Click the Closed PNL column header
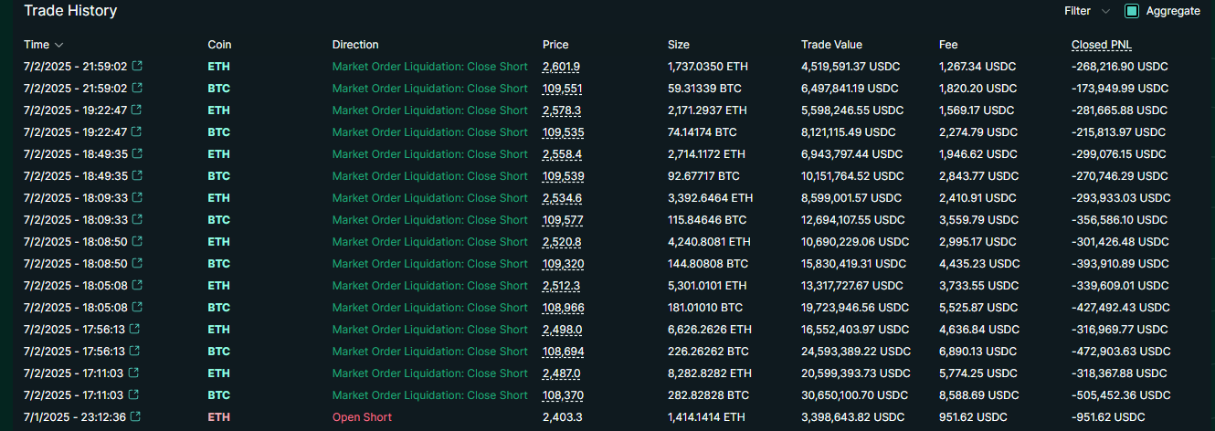 point(1102,45)
